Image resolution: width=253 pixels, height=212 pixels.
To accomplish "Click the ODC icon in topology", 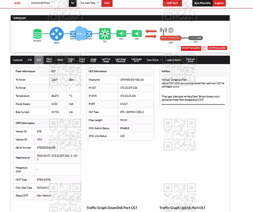I will point(121,33).
